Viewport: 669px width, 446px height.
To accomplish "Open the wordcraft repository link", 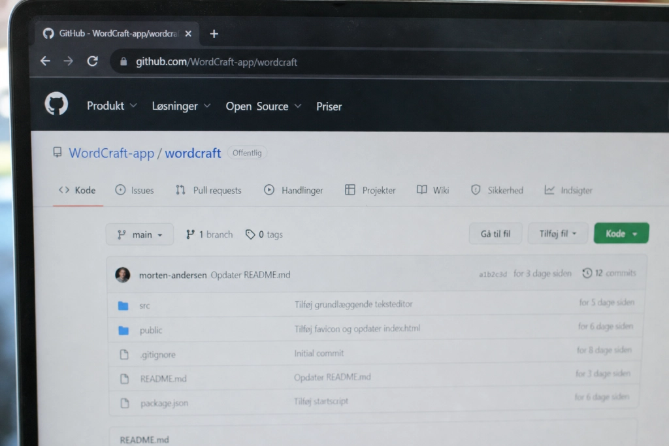I will click(x=193, y=153).
